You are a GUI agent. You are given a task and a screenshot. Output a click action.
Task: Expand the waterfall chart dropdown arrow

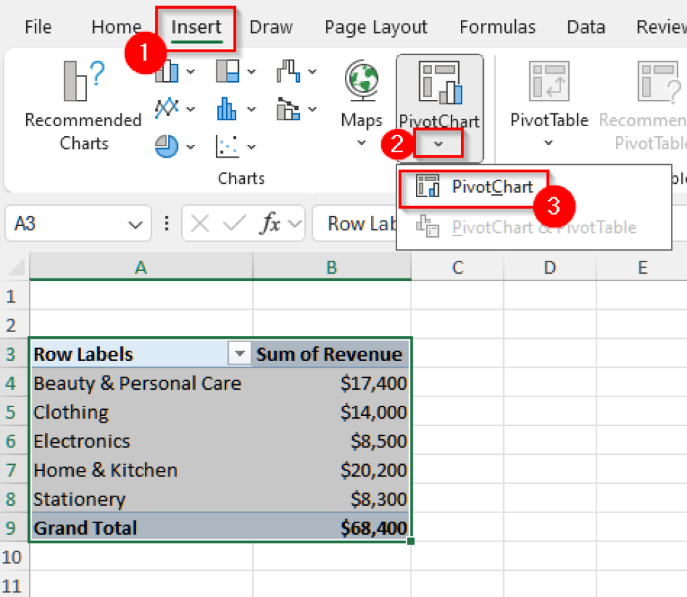312,71
